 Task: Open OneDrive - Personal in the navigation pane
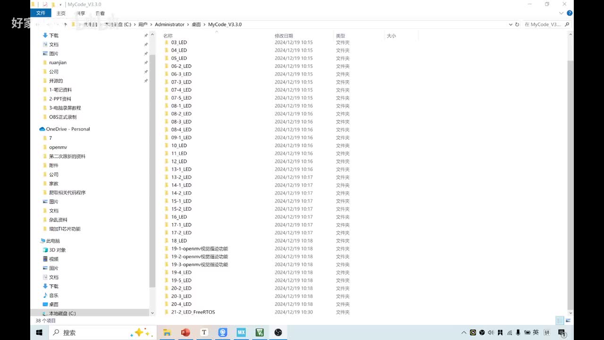[67, 129]
